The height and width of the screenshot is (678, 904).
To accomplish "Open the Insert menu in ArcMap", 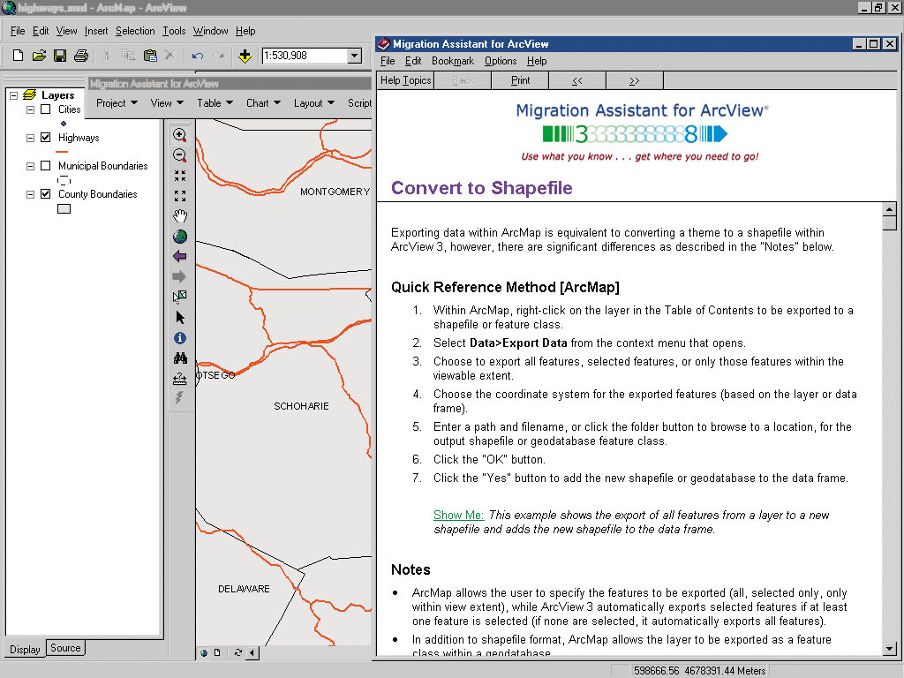I will coord(95,31).
